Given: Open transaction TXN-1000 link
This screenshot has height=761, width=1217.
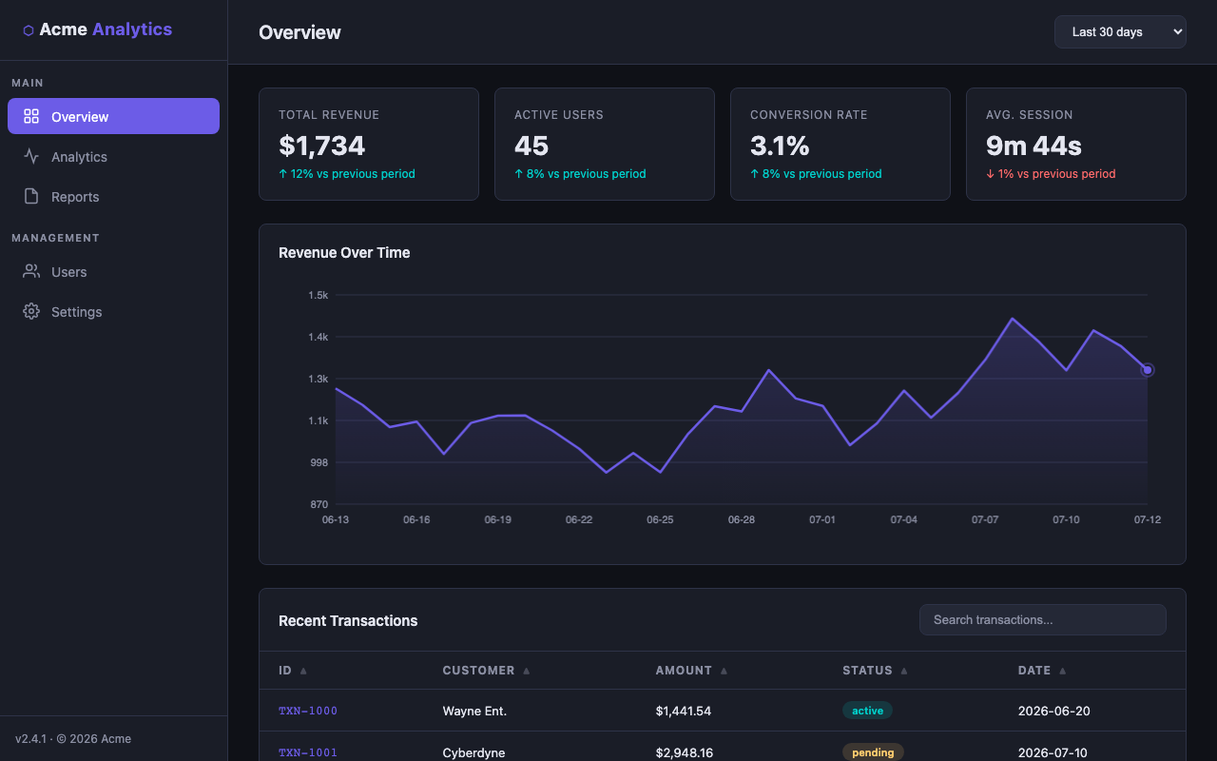Looking at the screenshot, I should click(x=308, y=711).
